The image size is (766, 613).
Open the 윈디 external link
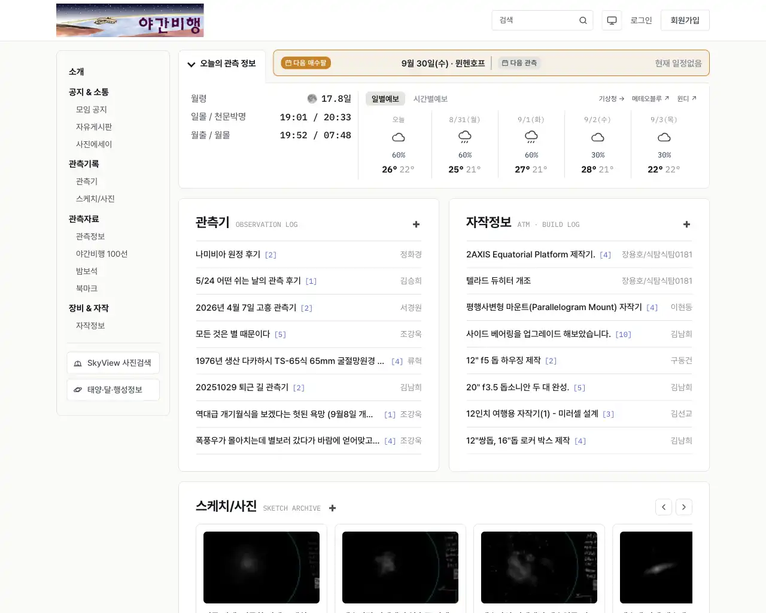[x=687, y=99]
